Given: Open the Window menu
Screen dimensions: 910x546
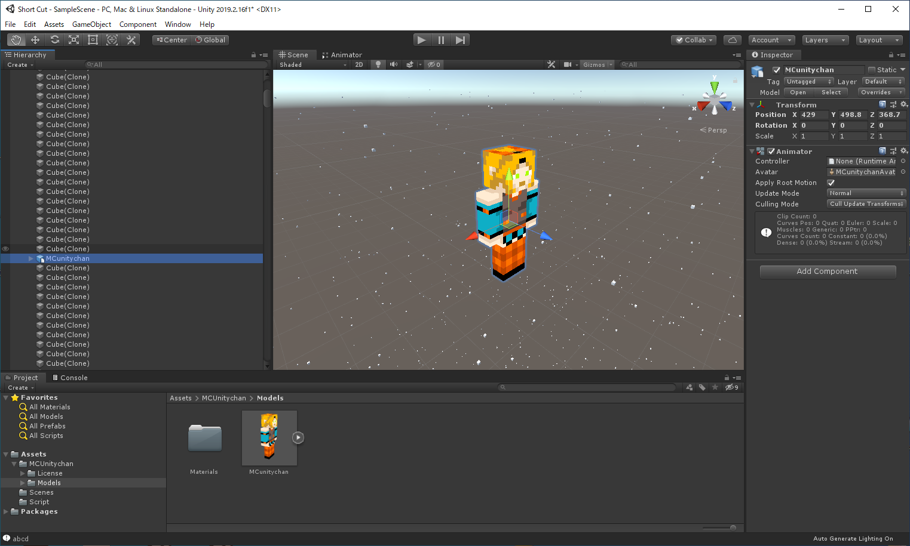Looking at the screenshot, I should [177, 24].
